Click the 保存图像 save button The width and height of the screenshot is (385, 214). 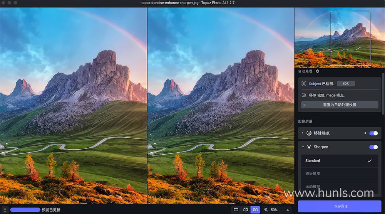tap(340, 206)
